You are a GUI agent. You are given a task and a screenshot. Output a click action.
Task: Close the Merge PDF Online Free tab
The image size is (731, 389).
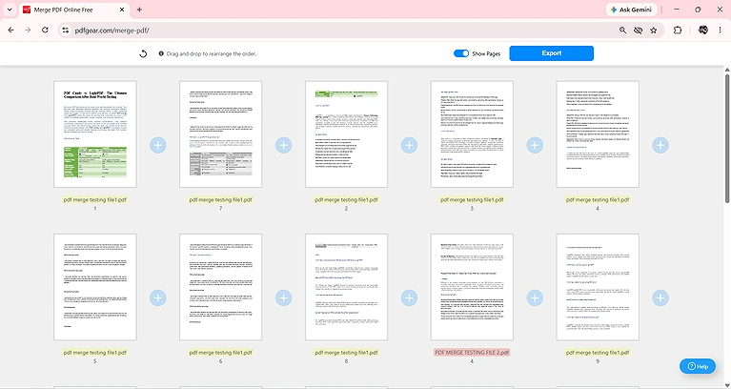[122, 10]
